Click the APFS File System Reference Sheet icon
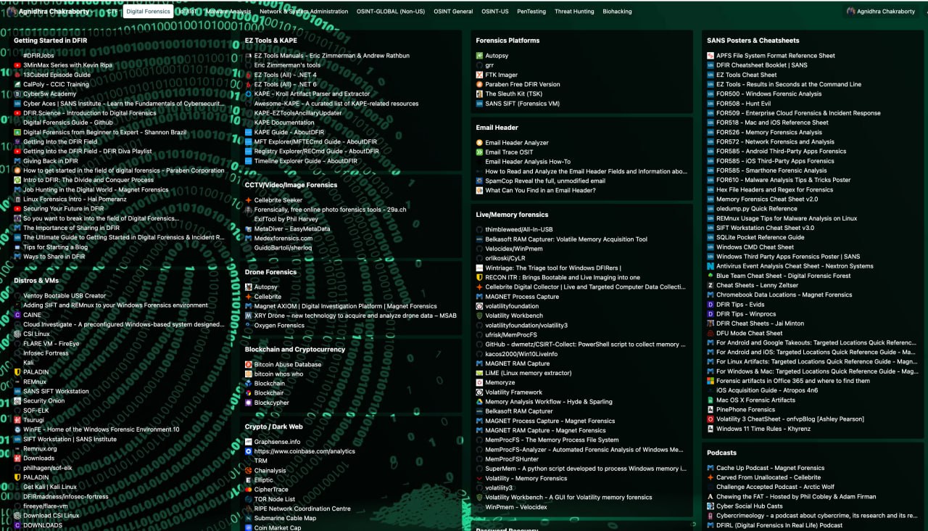The width and height of the screenshot is (928, 531). (x=710, y=56)
